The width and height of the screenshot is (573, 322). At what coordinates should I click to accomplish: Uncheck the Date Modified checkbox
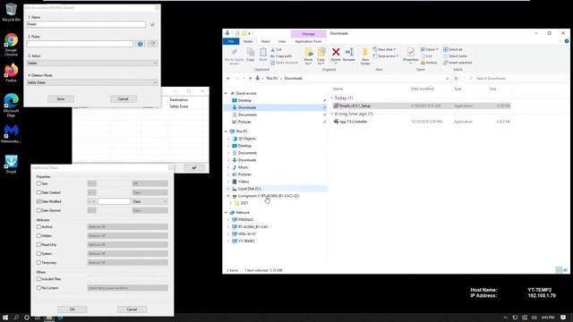point(38,201)
